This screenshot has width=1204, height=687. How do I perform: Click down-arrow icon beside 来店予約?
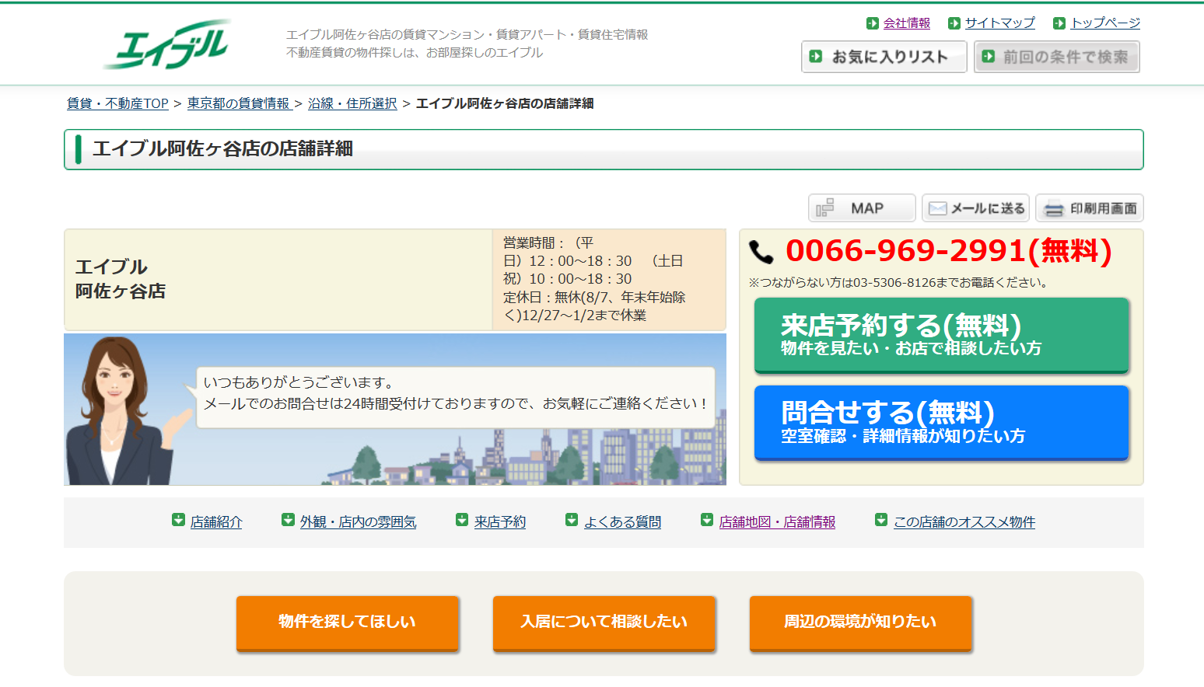point(462,520)
